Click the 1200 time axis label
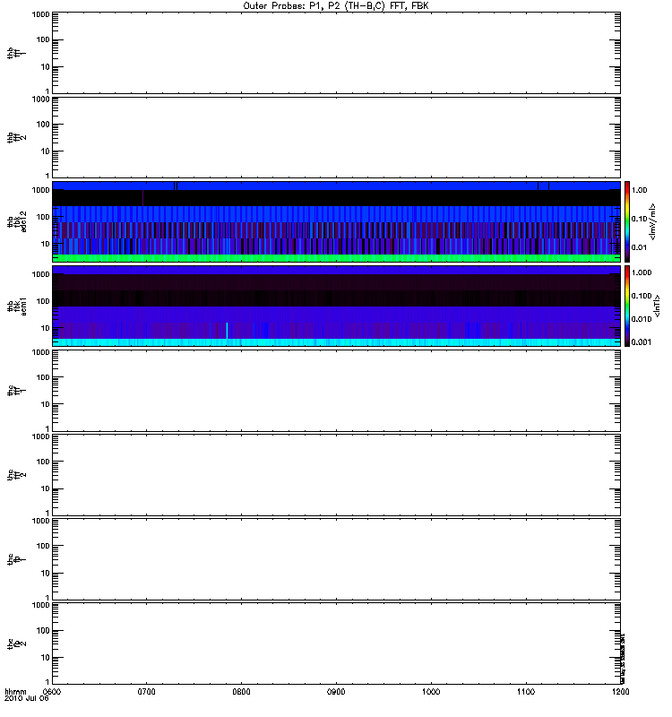This screenshot has height=717, width=672. point(620,691)
